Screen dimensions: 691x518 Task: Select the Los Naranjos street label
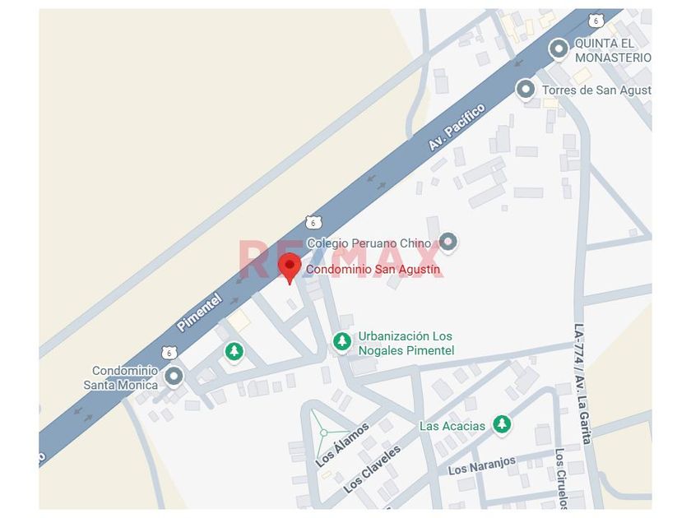click(482, 465)
